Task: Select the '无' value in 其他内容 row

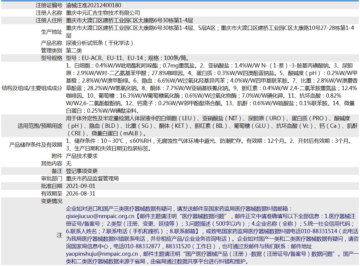Action: point(68,164)
